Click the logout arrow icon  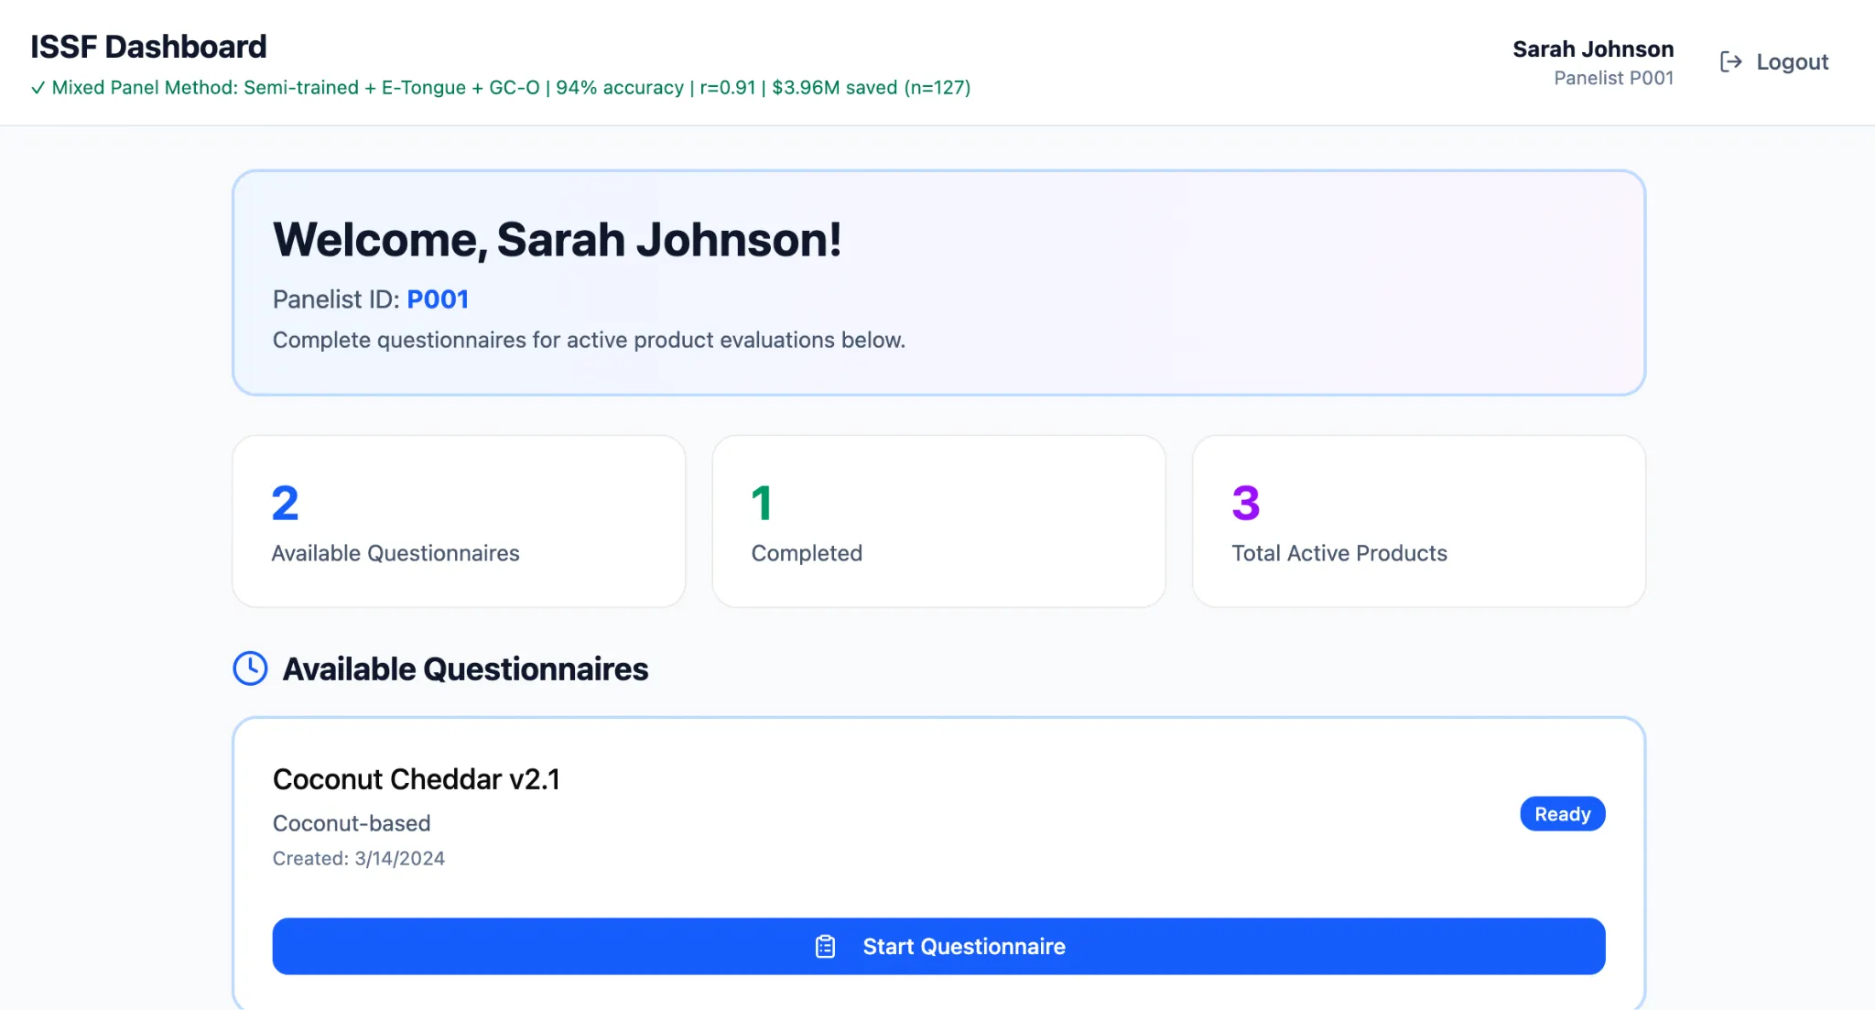click(x=1730, y=61)
